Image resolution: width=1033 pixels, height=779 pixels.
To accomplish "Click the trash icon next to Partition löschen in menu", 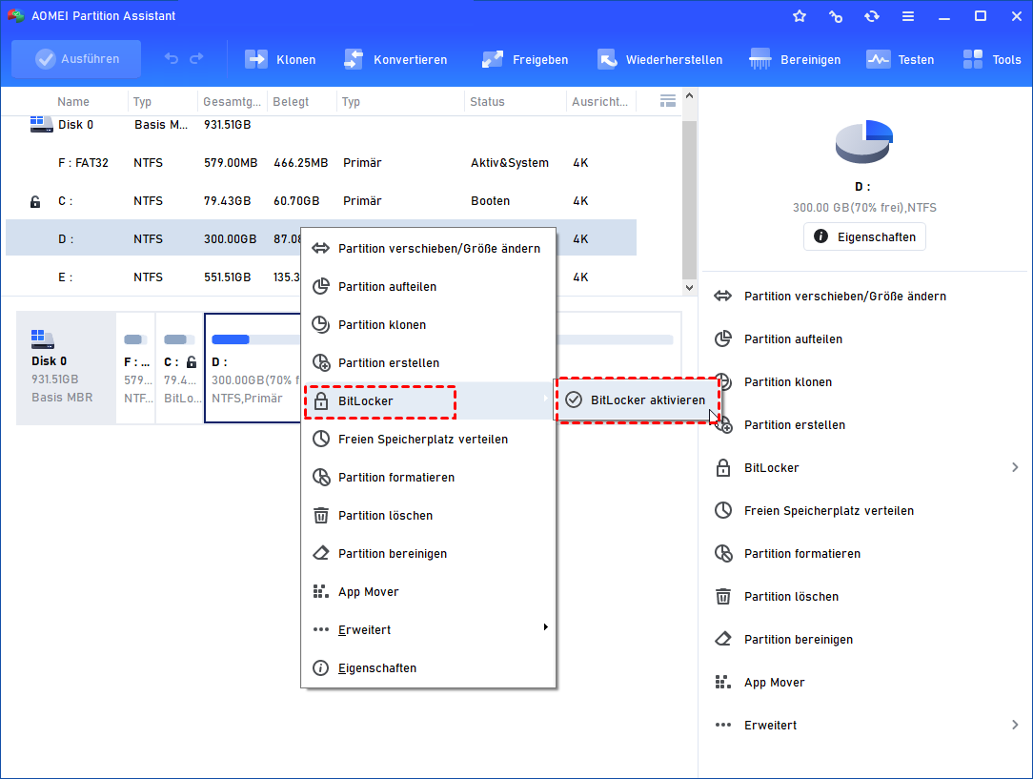I will click(321, 516).
